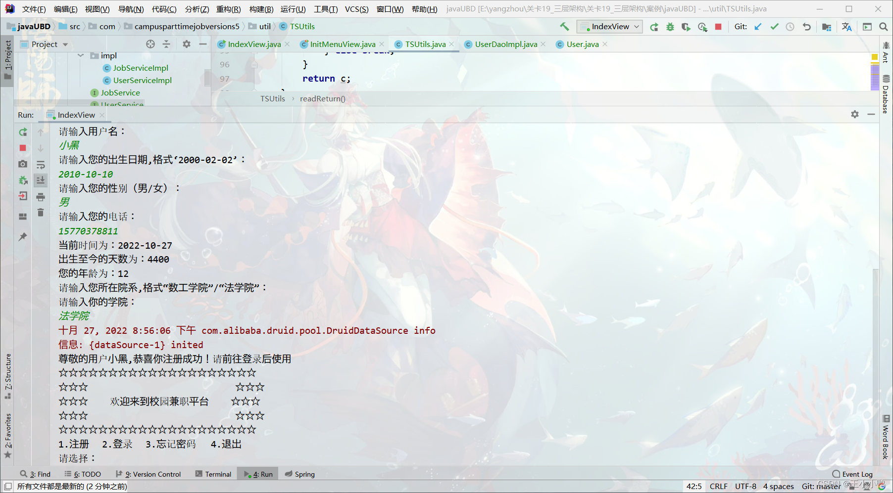Click Git update project arrow icon

click(x=758, y=27)
